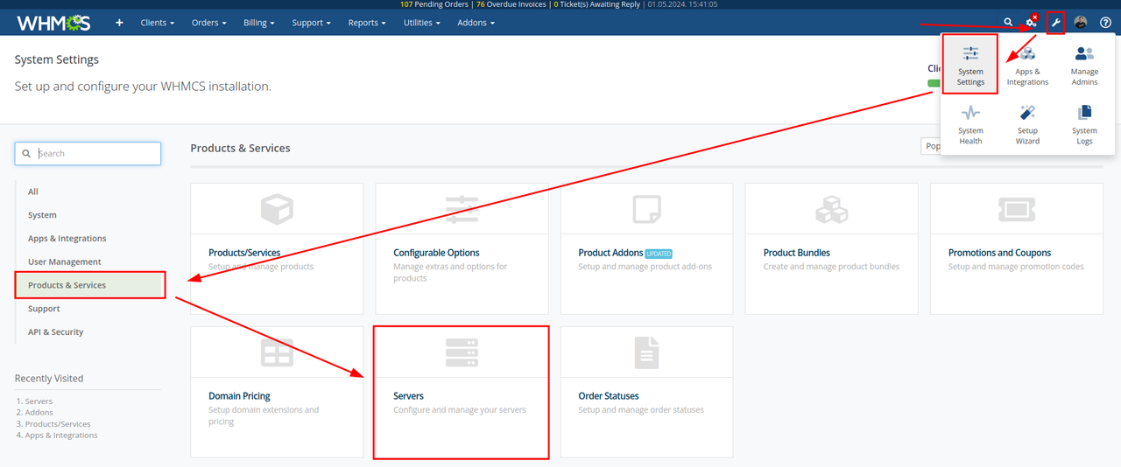Expand the Support menu
This screenshot has width=1121, height=467.
[312, 23]
